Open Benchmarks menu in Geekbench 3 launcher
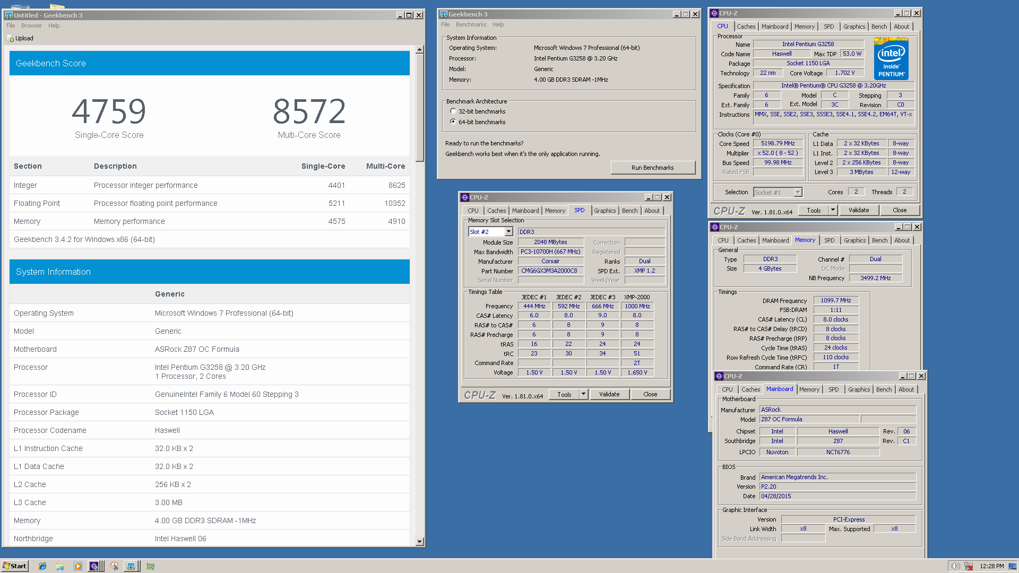 pos(471,24)
